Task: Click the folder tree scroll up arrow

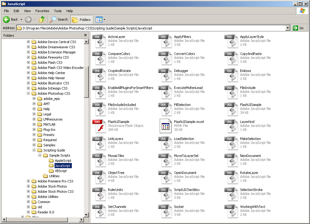Action: 86,42
